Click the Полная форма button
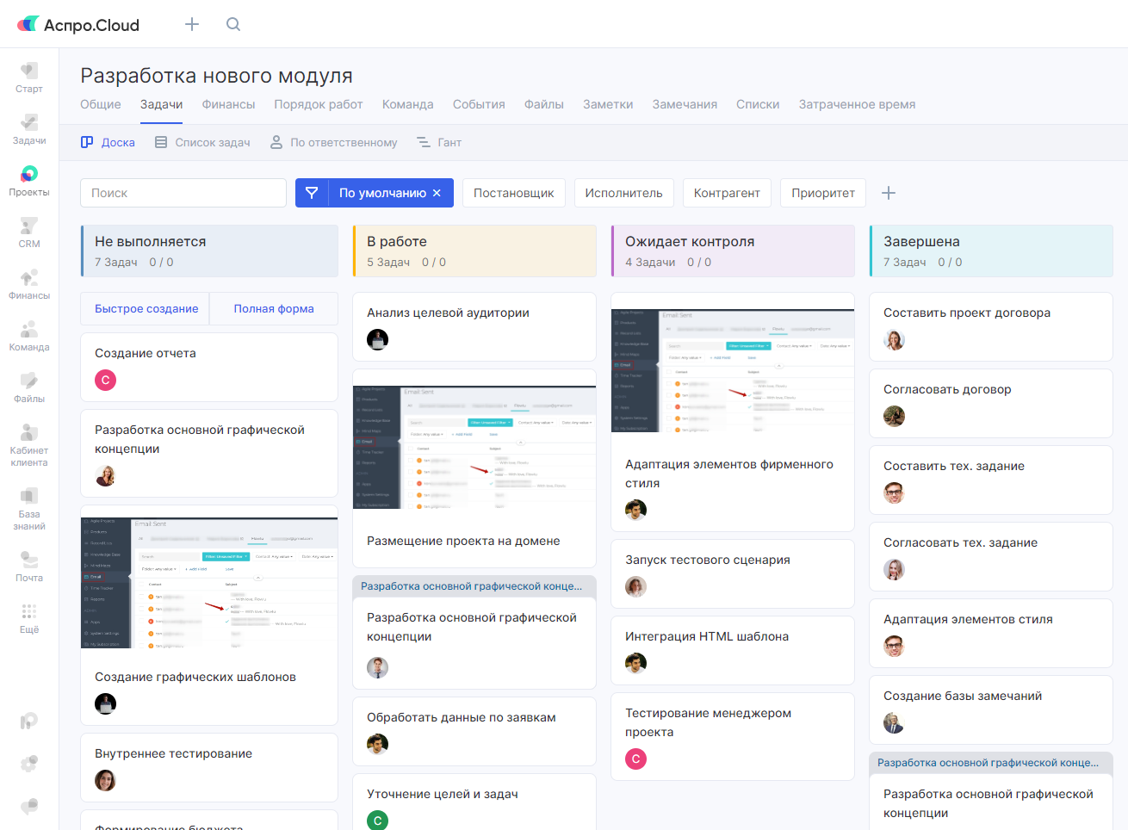This screenshot has width=1128, height=830. (x=274, y=308)
